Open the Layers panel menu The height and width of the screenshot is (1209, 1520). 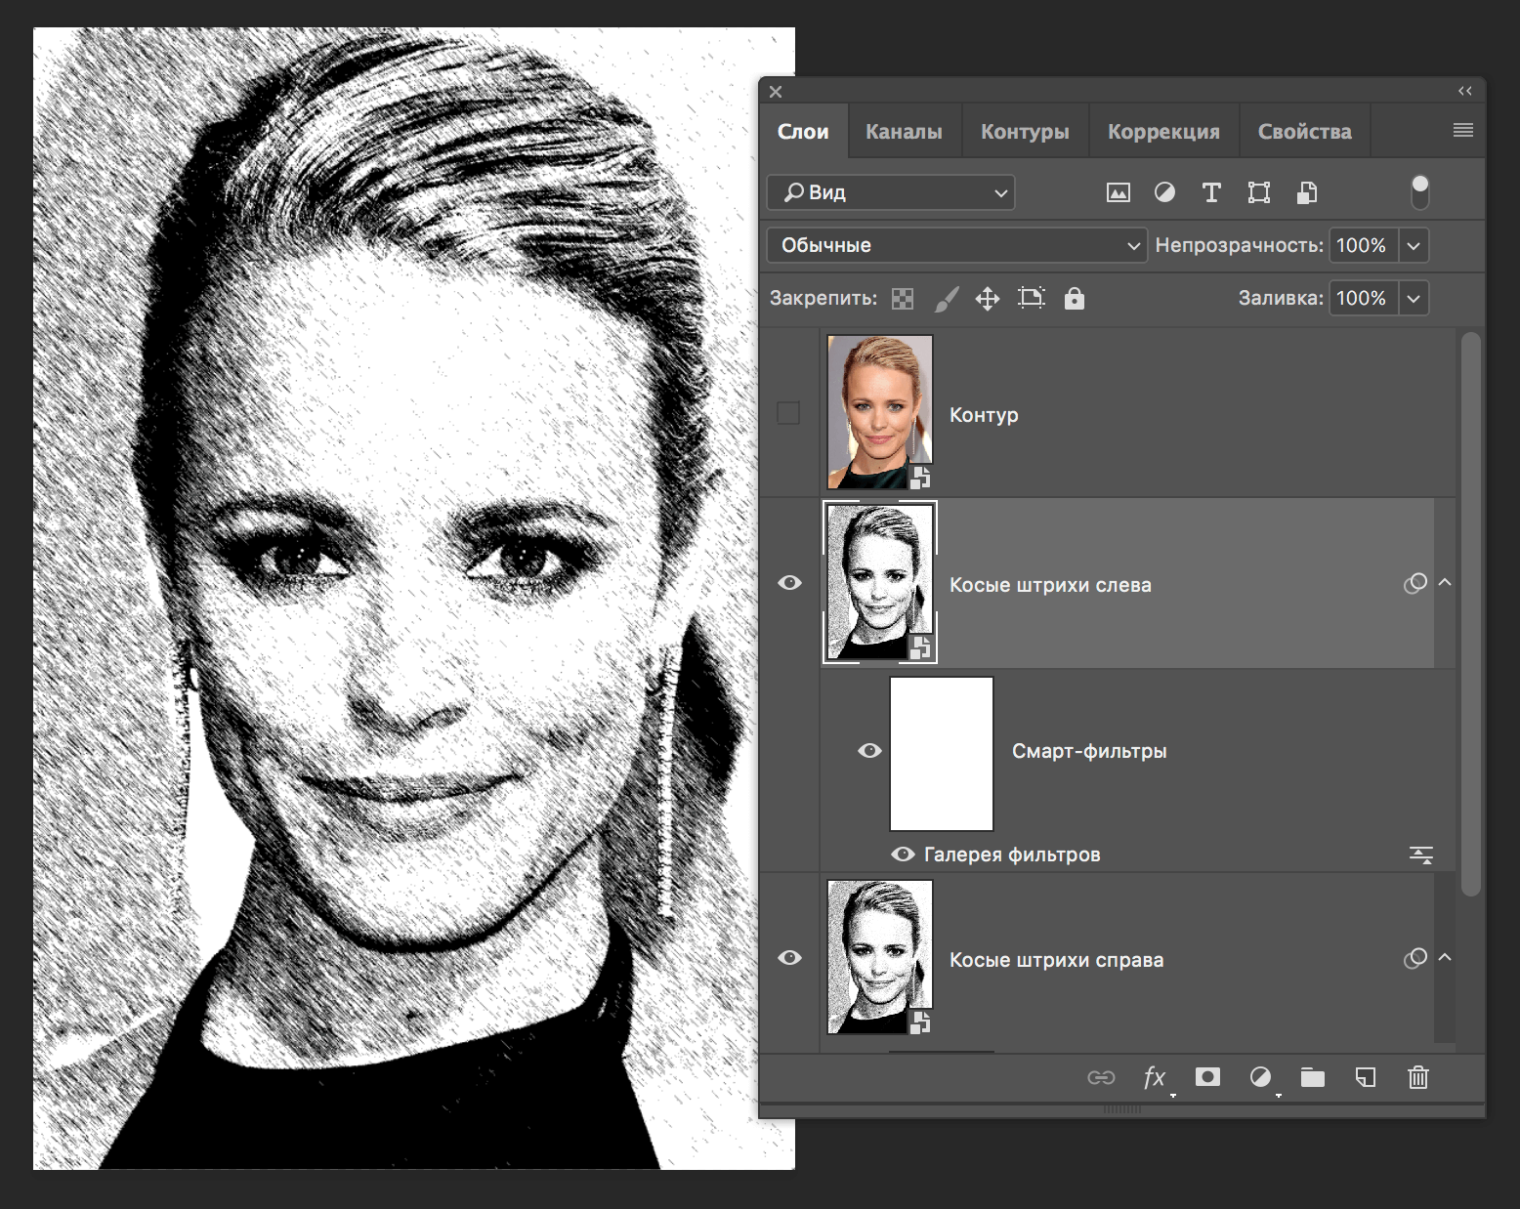click(1462, 129)
